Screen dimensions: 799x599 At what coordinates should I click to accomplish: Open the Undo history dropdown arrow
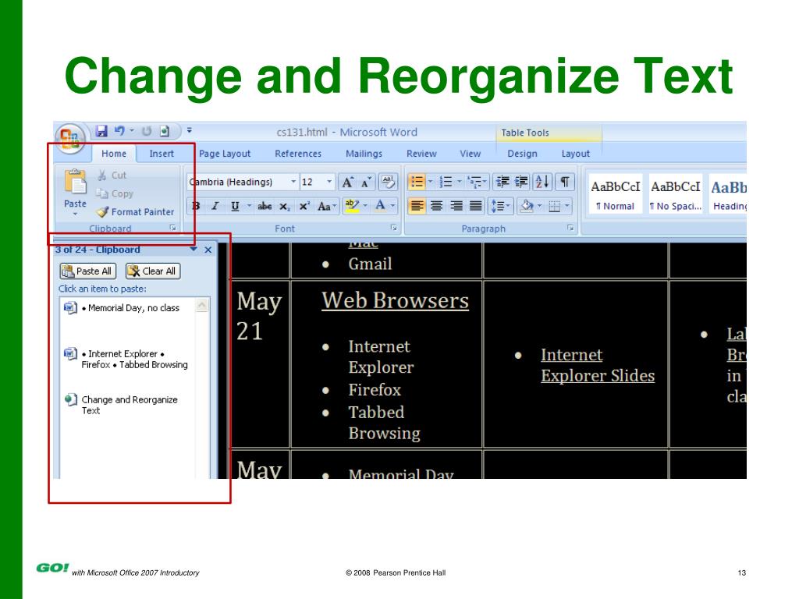point(131,131)
